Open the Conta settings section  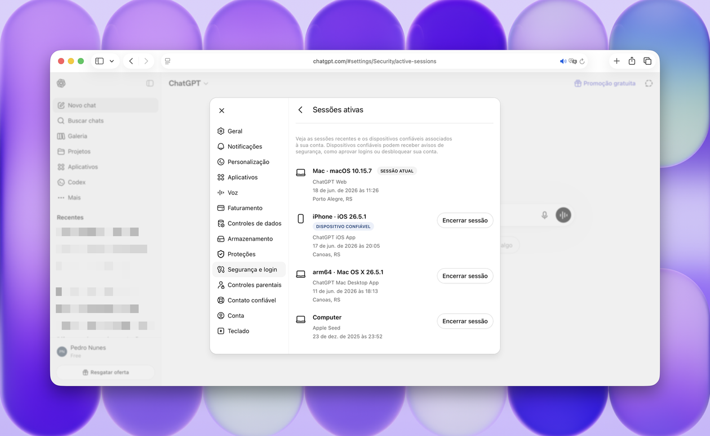249,315
